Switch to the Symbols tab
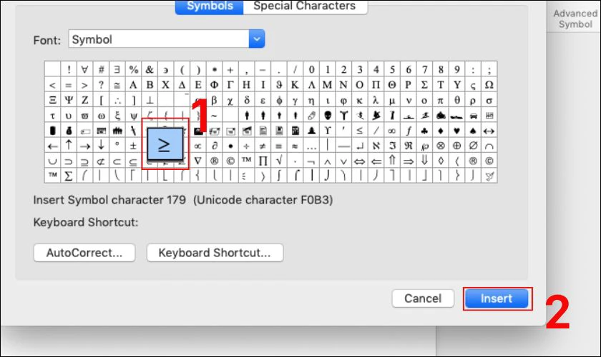The image size is (601, 357). click(x=209, y=6)
